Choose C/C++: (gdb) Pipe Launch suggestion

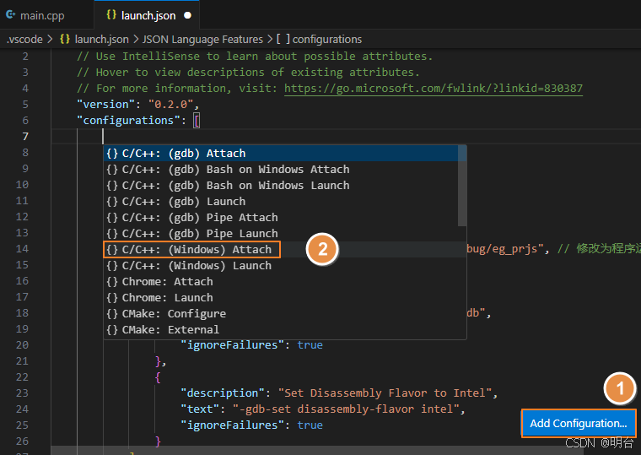point(281,233)
